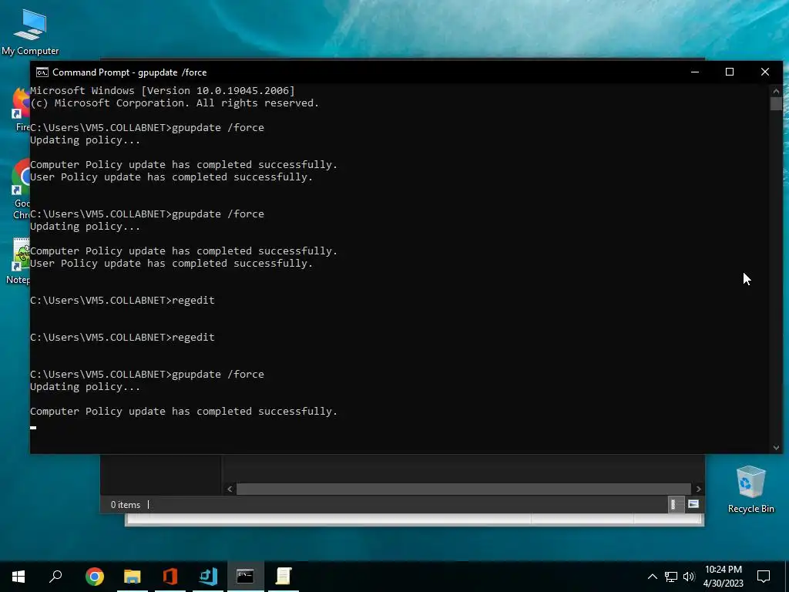Open network status tray icon
Image resolution: width=789 pixels, height=592 pixels.
[671, 577]
